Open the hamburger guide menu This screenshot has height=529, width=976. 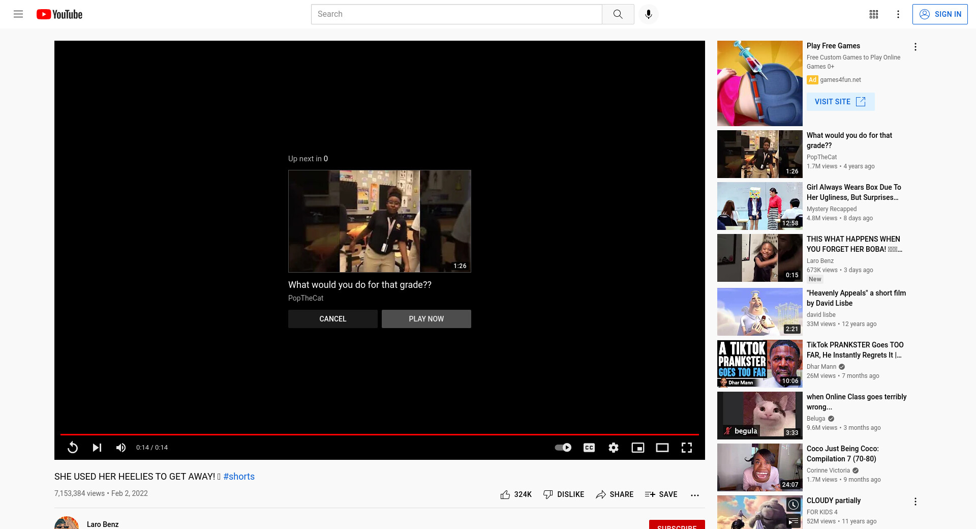coord(18,14)
